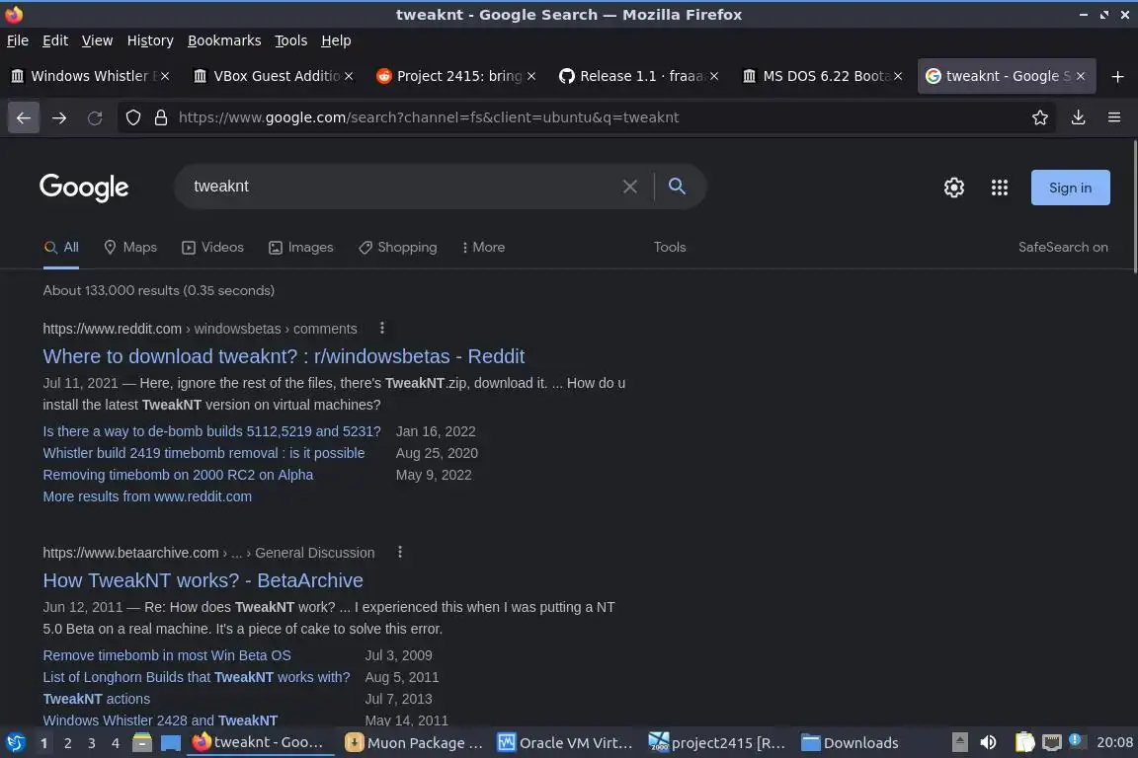
Task: Open the Firefox hamburger application menu
Action: pos(1114,117)
